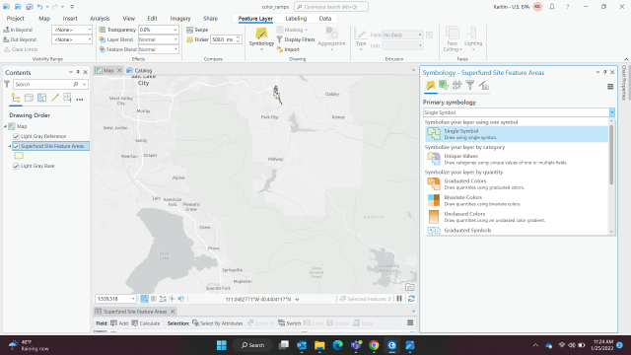Click Contents filter funnel icon

[x=7, y=84]
